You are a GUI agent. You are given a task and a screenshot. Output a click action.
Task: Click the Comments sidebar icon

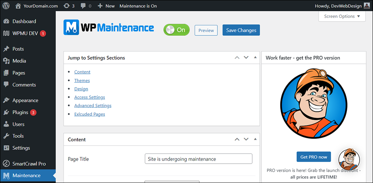point(6,85)
